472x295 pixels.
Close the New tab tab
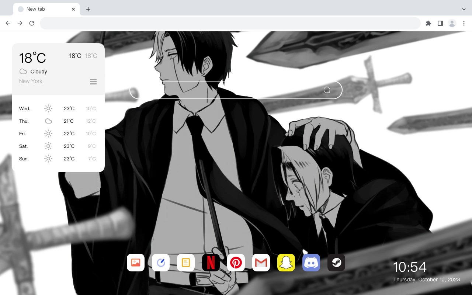tap(73, 9)
